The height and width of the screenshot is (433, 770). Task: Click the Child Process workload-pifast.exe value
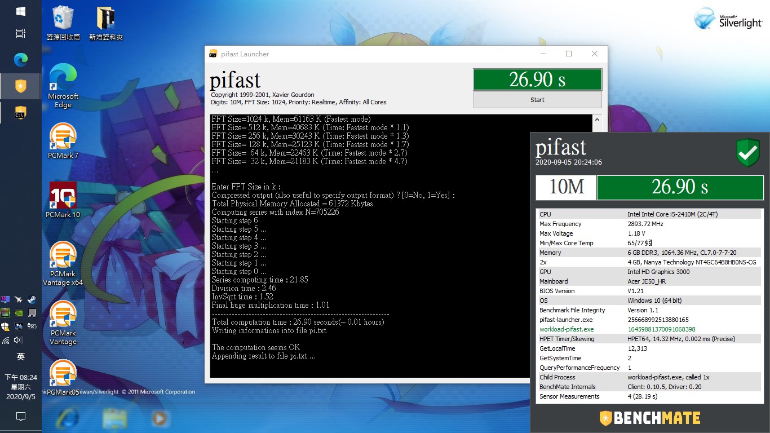coord(669,377)
